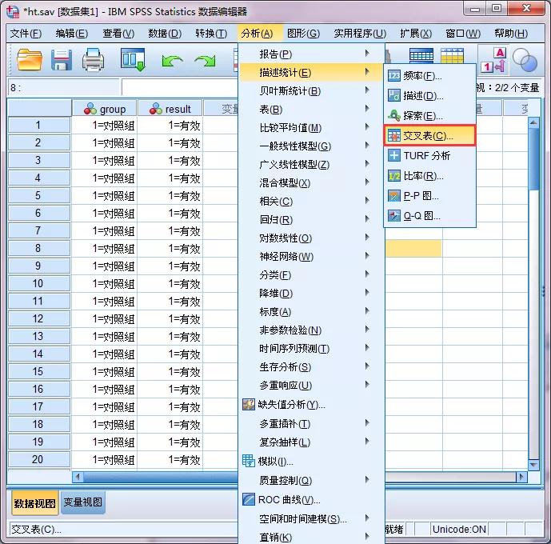This screenshot has height=544, width=551.
Task: Switch to 数据视图 tab
Action: (x=34, y=503)
